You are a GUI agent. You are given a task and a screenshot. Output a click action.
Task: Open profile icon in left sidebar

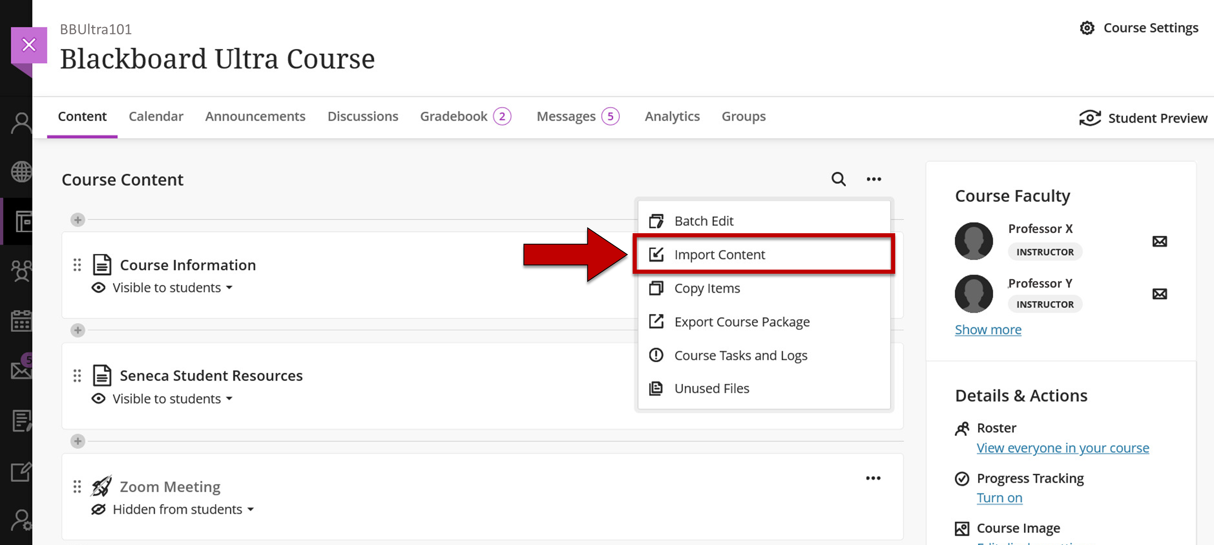[21, 124]
